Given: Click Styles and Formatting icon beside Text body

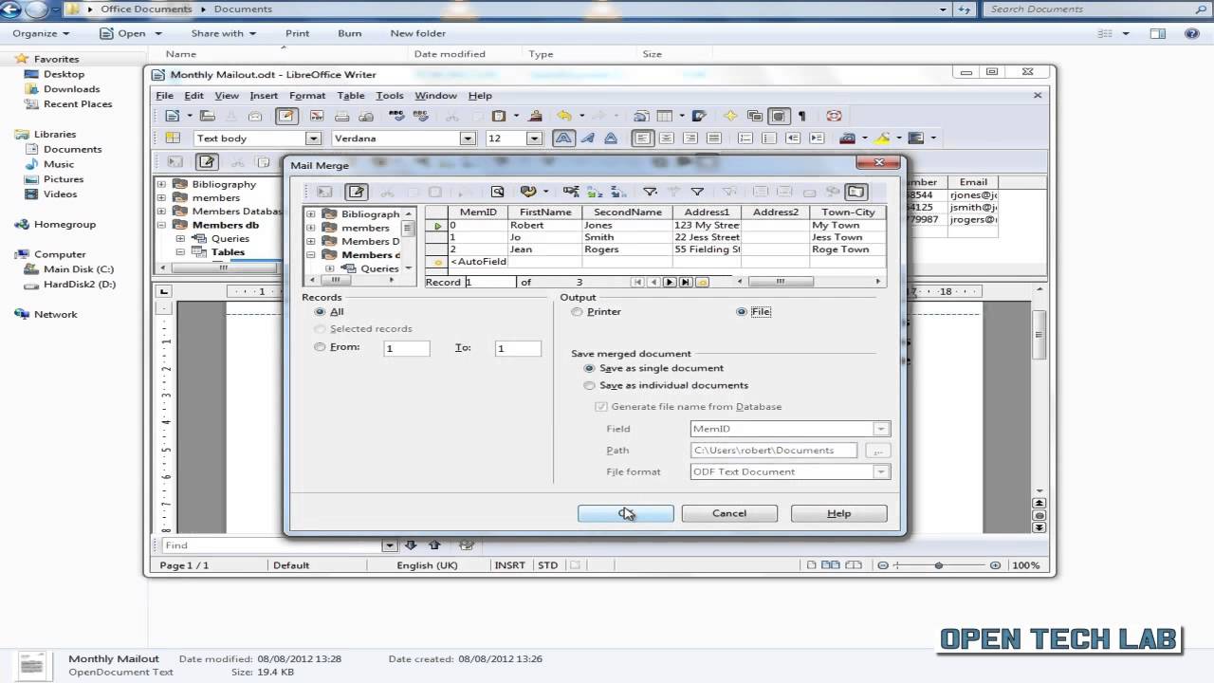Looking at the screenshot, I should click(x=173, y=138).
